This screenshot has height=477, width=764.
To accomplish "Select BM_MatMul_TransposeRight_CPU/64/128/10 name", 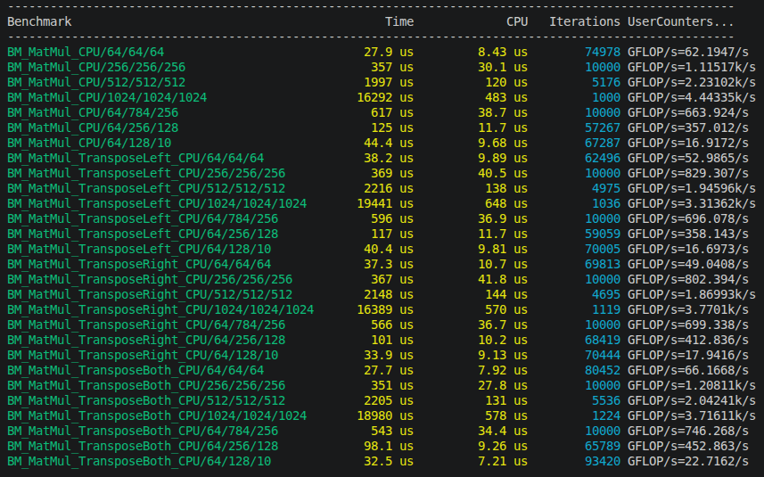I will (143, 355).
